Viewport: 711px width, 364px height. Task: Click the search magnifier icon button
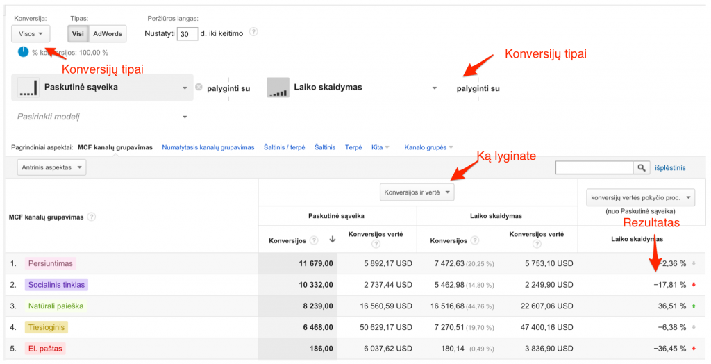tap(642, 167)
